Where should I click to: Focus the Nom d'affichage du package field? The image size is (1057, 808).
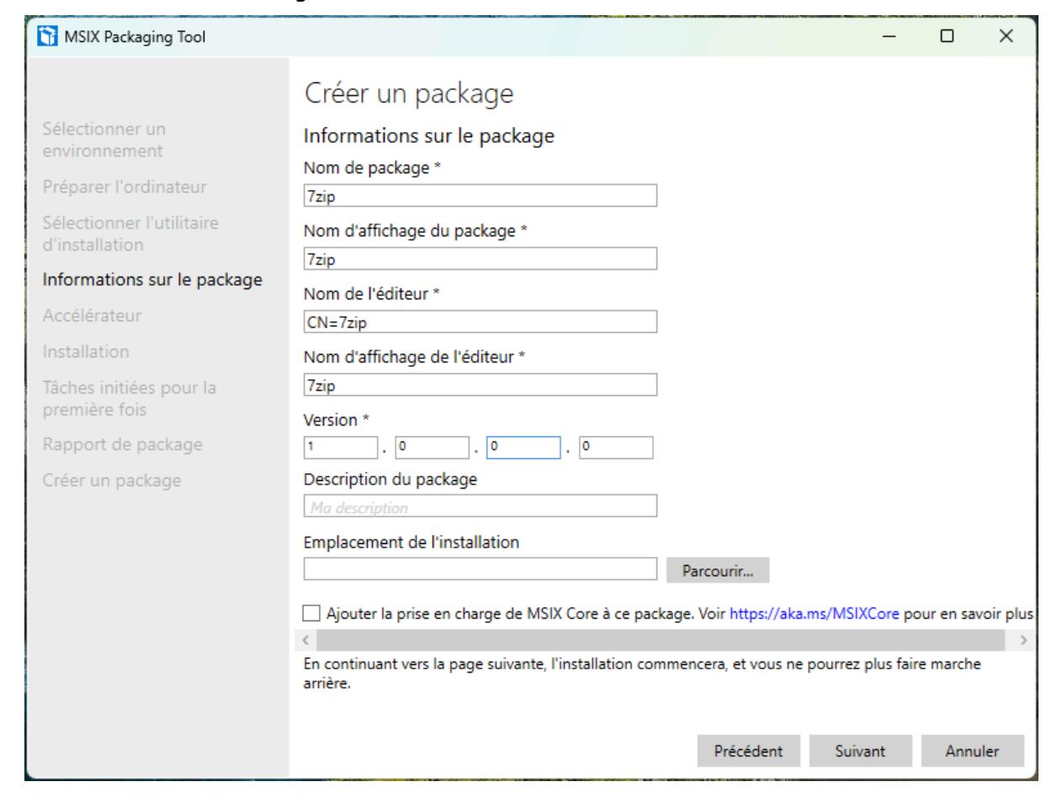click(480, 259)
